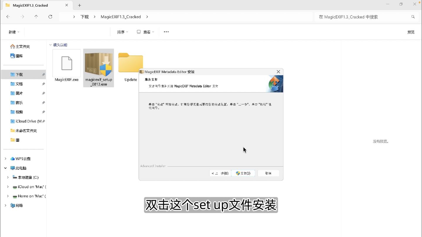422x237 pixels.
Task: Expand the WPS云盘 tree node
Action: pos(5,159)
